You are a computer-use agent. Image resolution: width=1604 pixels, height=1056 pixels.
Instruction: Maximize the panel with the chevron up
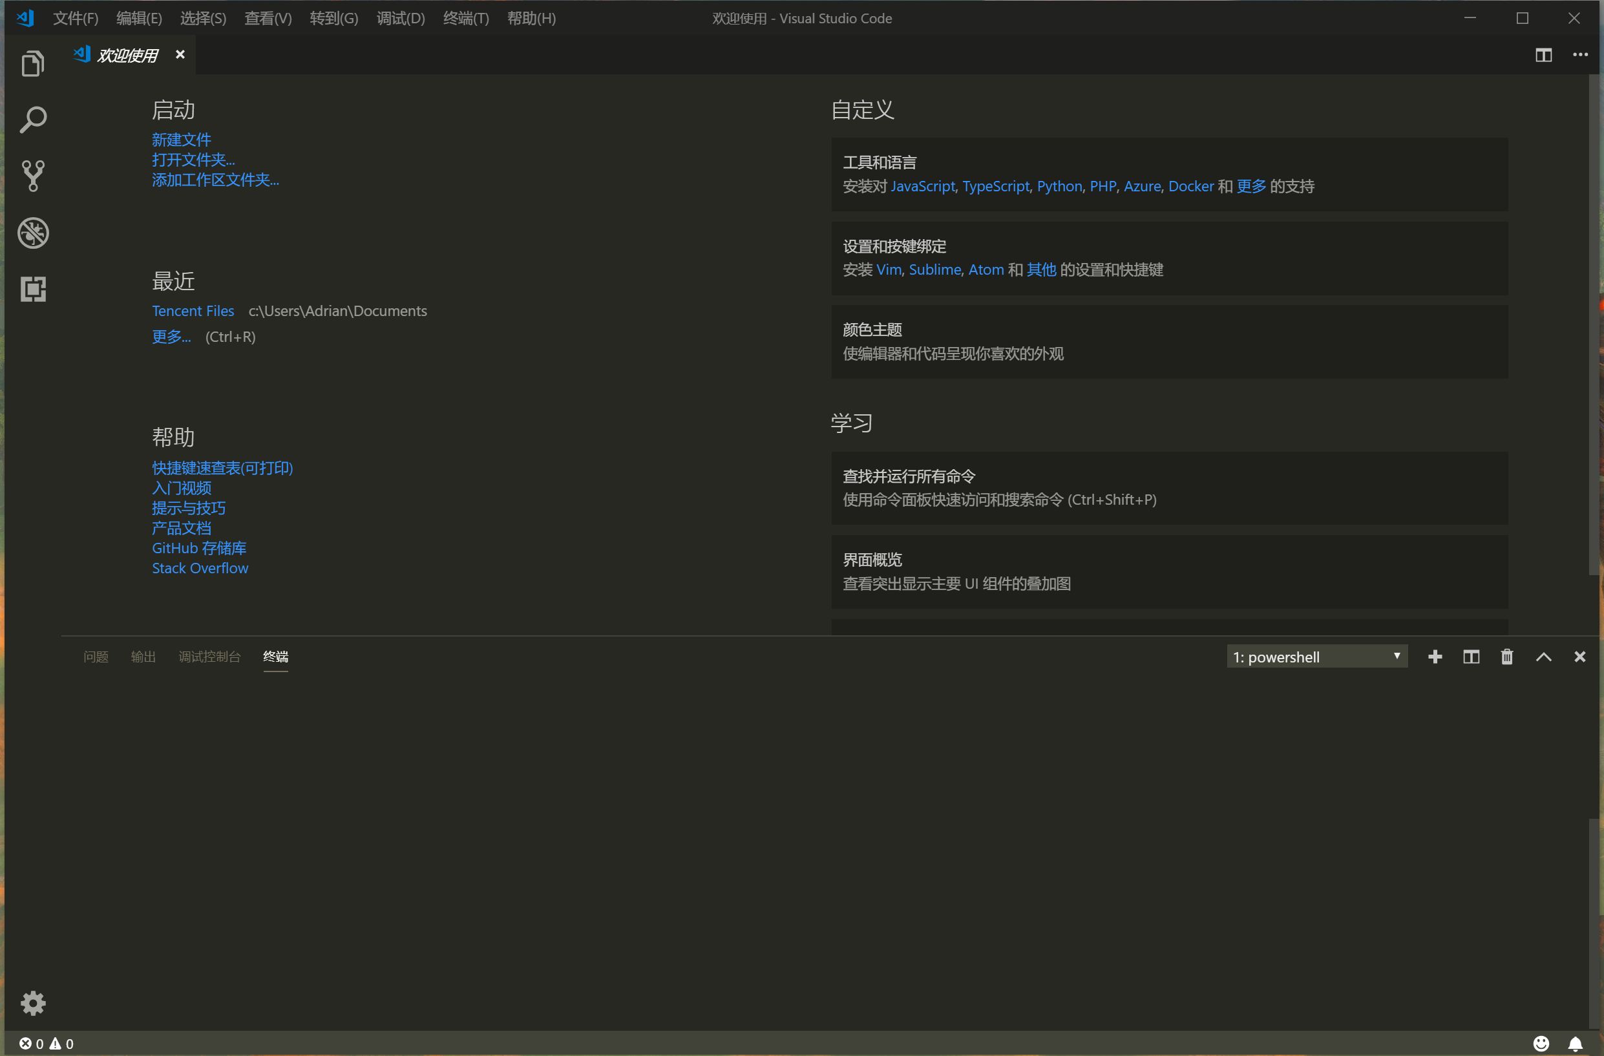point(1543,657)
